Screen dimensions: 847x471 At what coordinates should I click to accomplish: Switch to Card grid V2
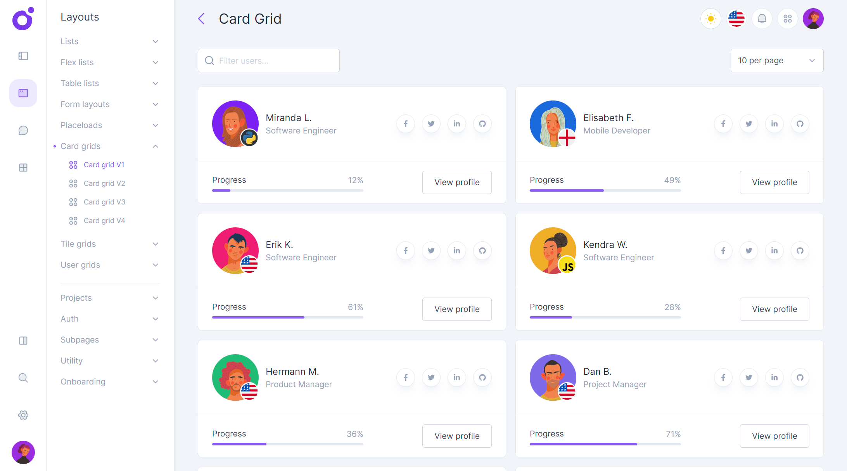click(104, 183)
